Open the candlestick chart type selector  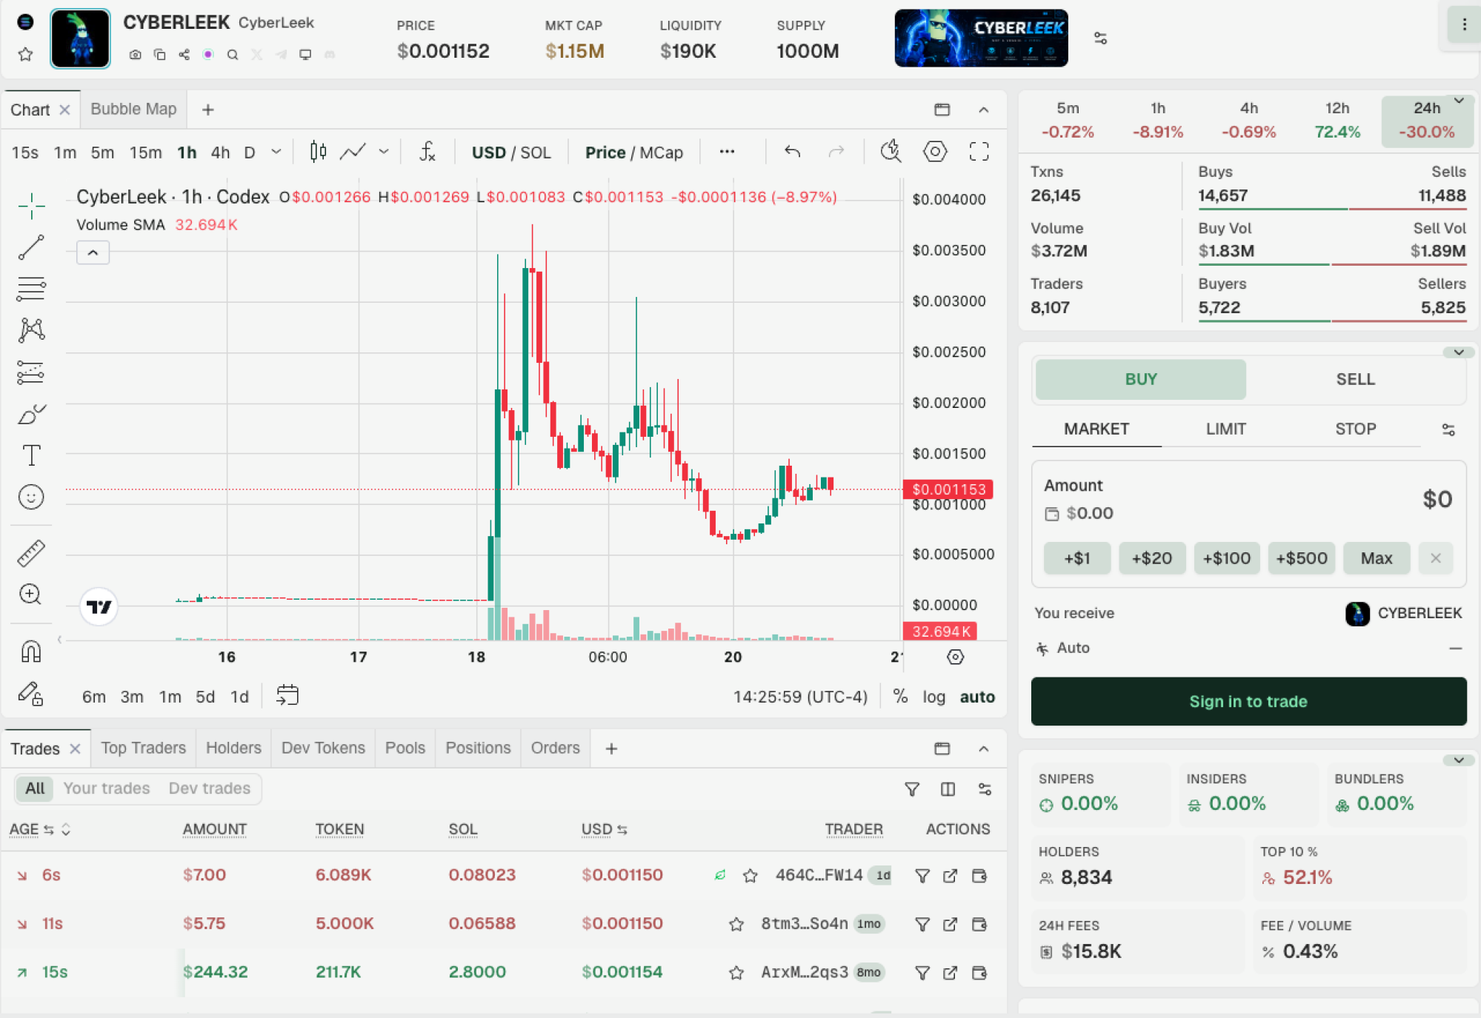[x=318, y=152]
